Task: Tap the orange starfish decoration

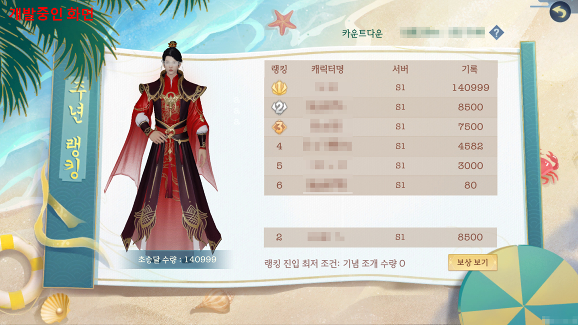Action: 281,22
